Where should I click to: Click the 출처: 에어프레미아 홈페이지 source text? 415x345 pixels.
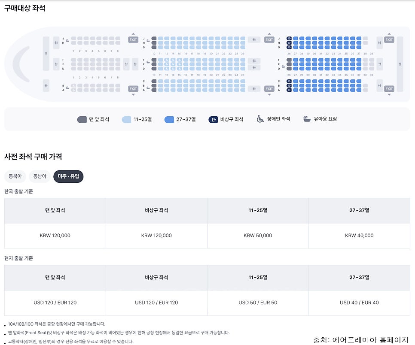point(361,338)
